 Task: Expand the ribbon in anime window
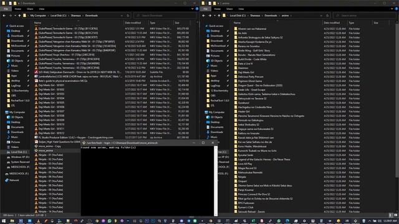pos(392,9)
